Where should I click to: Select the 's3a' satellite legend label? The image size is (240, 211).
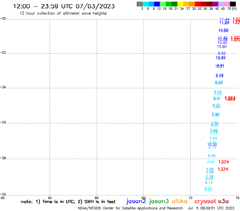(x=223, y=201)
